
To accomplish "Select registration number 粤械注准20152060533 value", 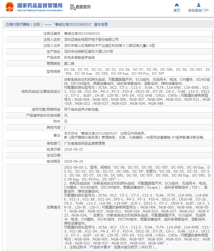I will pyautogui.click(x=82, y=34).
